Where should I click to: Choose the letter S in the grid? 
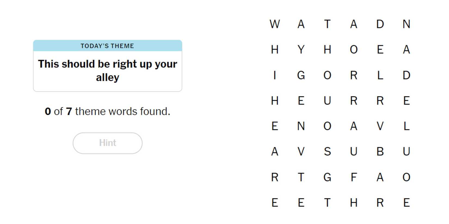click(327, 152)
